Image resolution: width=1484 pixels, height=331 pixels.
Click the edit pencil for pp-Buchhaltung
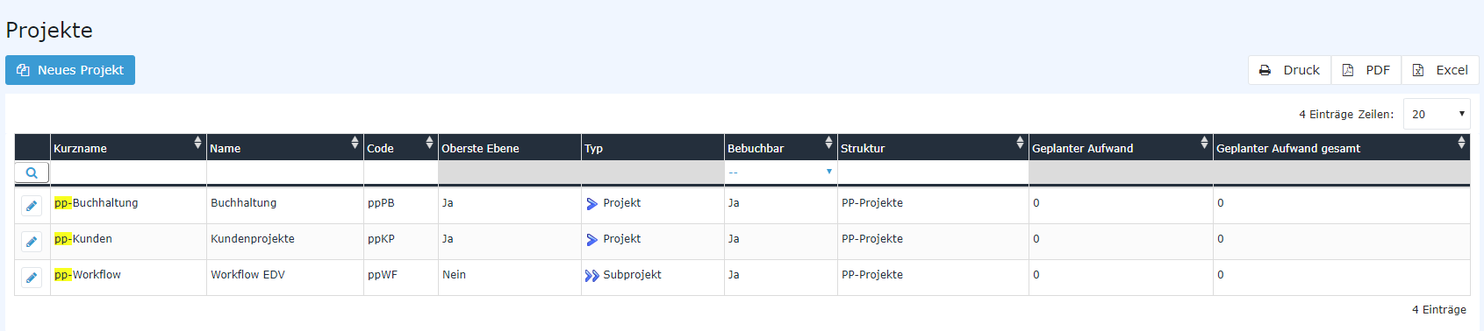click(32, 206)
